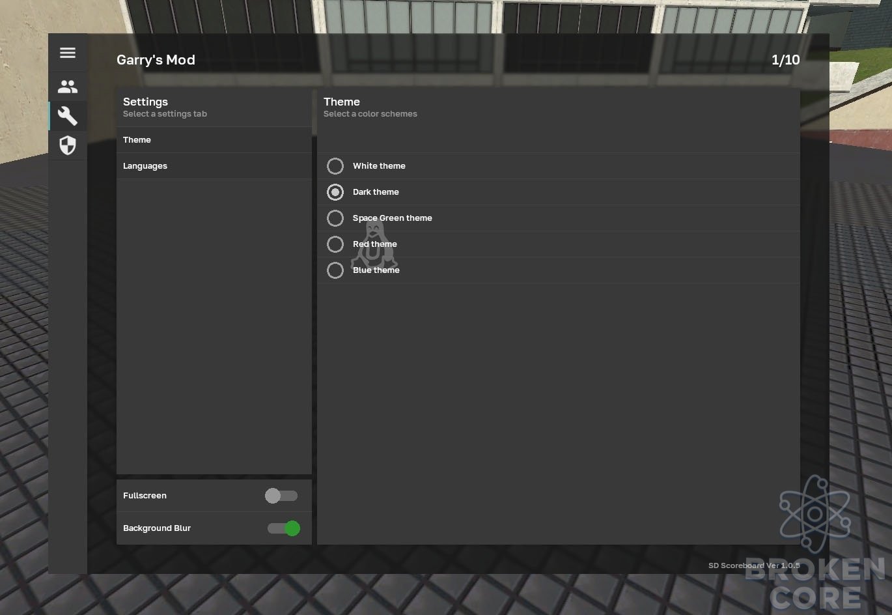Click 'Select a settings tab' subtitle

tap(165, 114)
